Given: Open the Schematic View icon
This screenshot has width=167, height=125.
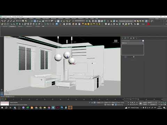Looking at the screenshot, I should coord(105,21).
